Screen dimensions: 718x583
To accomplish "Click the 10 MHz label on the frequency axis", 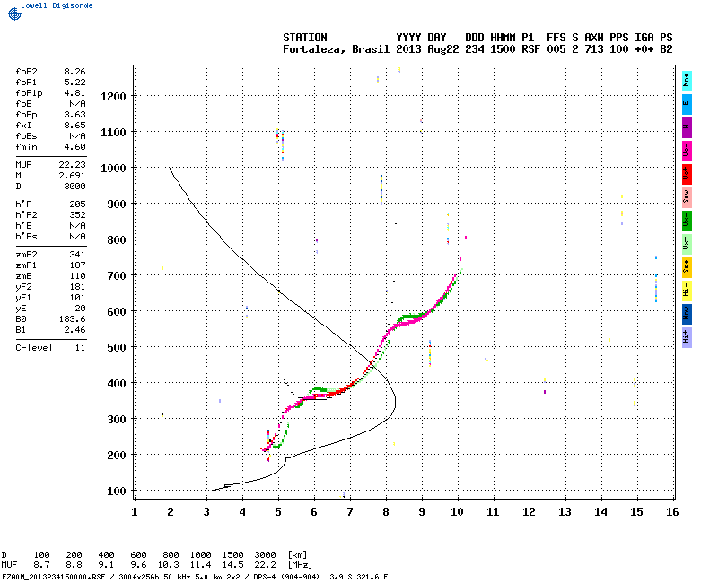I will click(457, 511).
